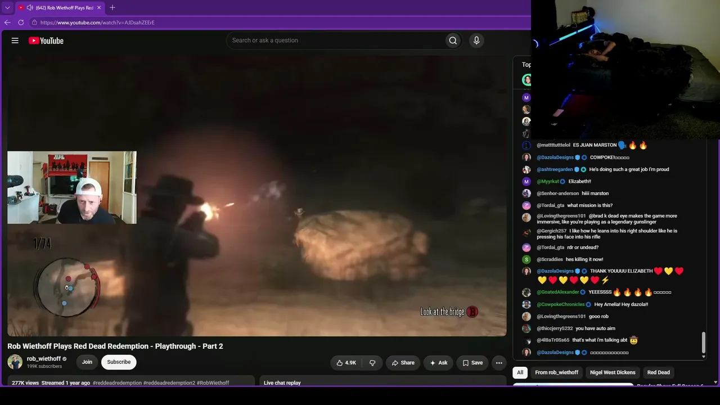This screenshot has width=720, height=405.
Task: View site information icon beside the URL
Action: pyautogui.click(x=34, y=22)
